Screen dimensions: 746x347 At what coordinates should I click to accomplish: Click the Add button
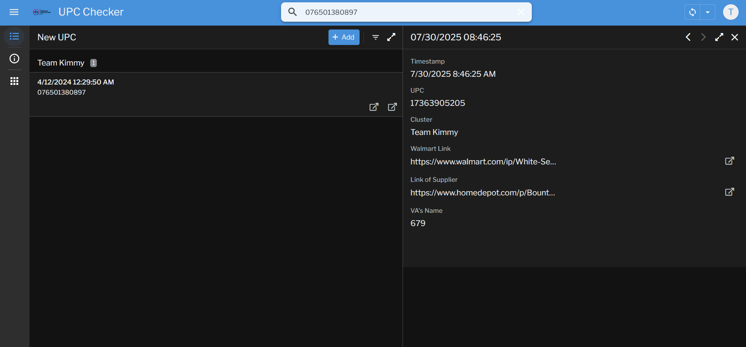tap(344, 37)
